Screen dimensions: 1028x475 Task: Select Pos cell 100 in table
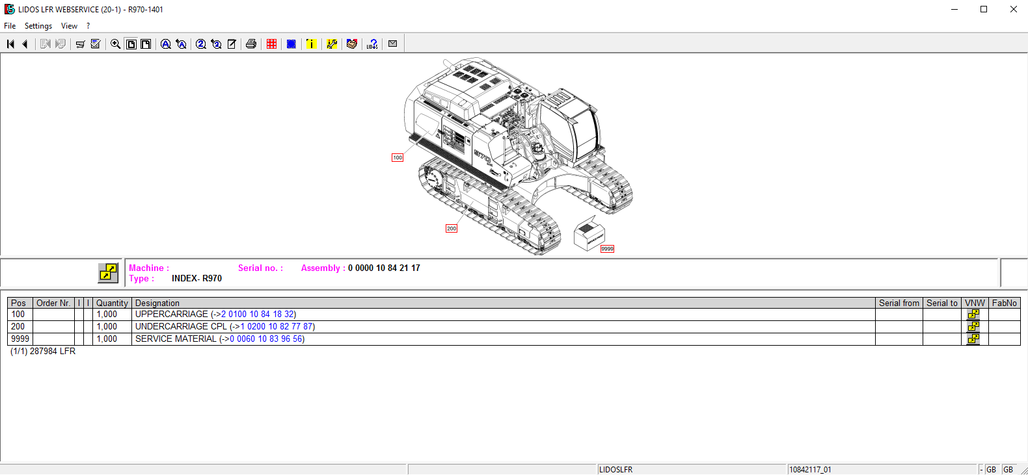20,315
